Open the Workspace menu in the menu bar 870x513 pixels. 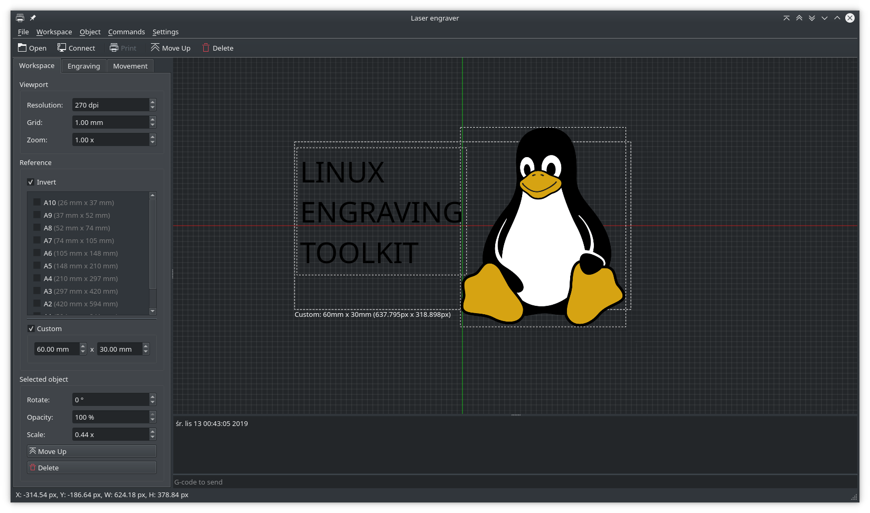point(54,32)
